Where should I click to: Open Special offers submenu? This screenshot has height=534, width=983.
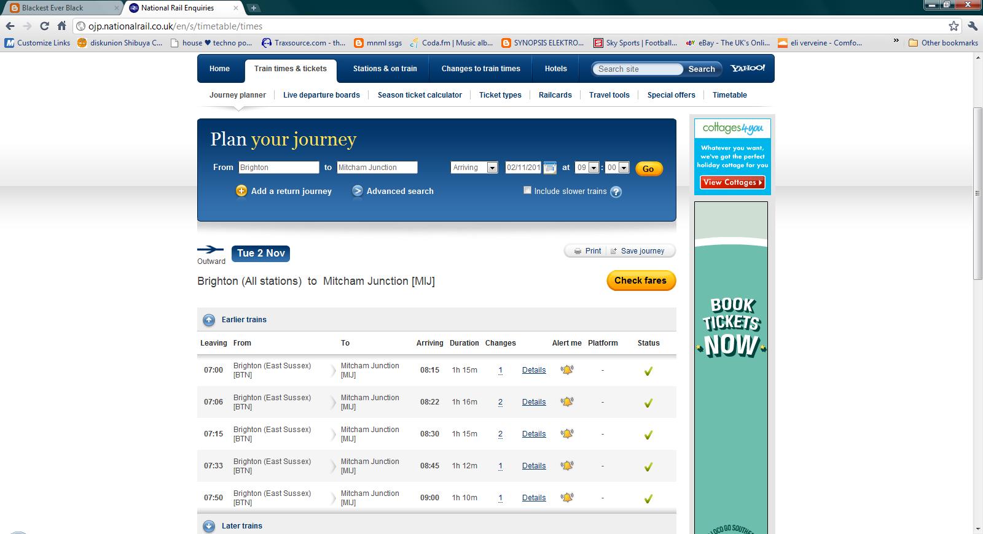671,95
